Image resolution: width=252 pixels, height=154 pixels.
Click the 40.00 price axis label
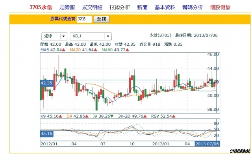coord(213,95)
